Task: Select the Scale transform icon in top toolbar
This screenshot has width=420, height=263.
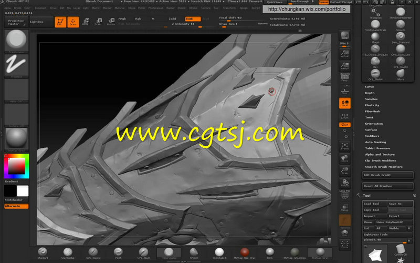Action: click(x=98, y=22)
